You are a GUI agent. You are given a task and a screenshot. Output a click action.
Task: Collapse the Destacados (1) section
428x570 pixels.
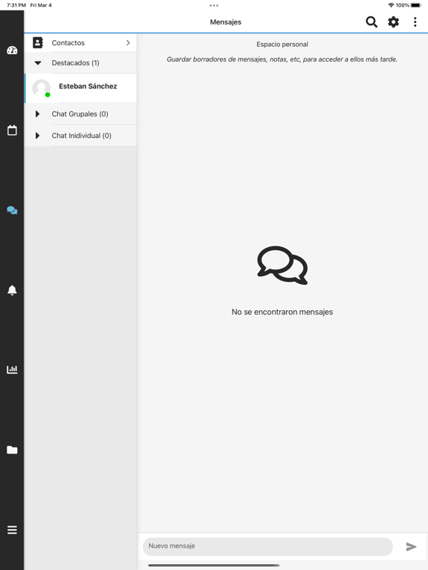[80, 63]
